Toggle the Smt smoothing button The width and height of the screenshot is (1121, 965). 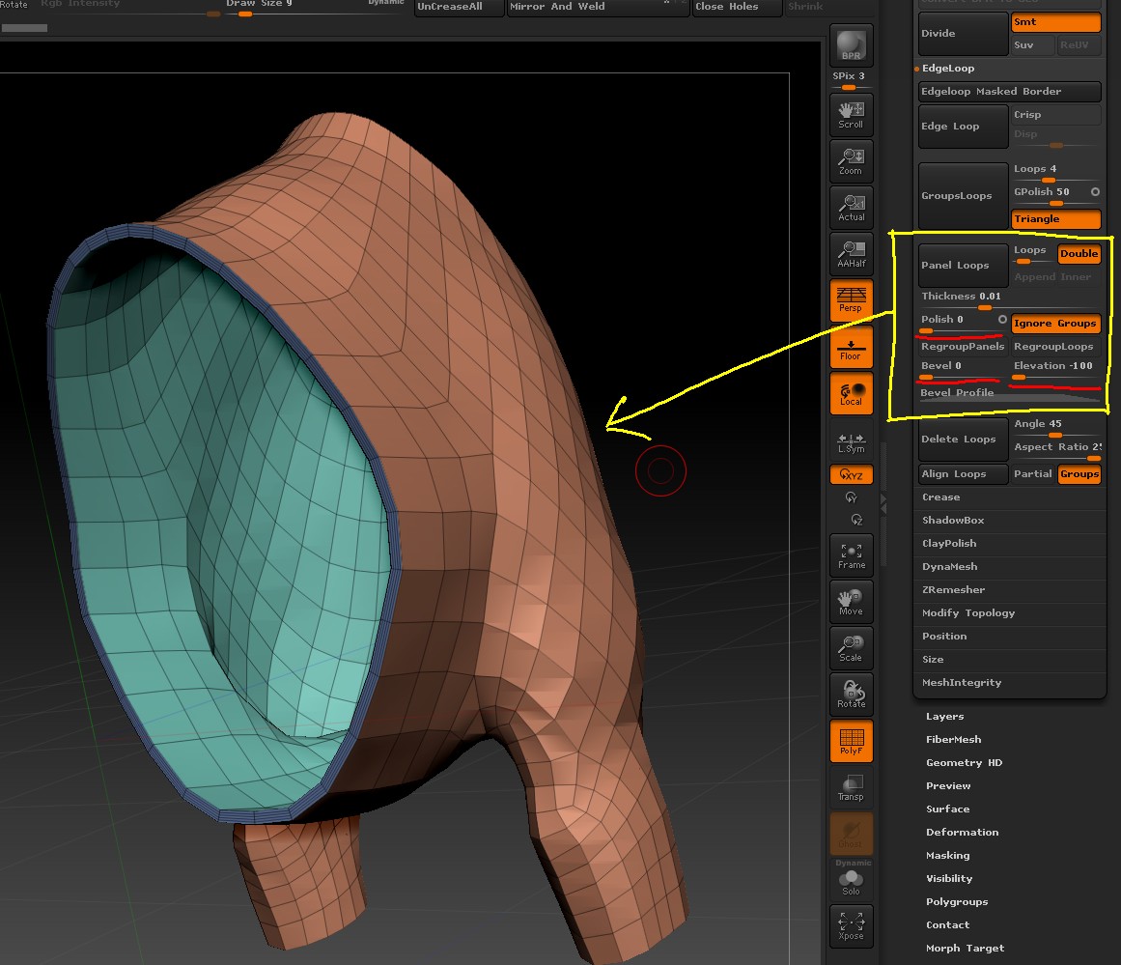(x=1055, y=22)
